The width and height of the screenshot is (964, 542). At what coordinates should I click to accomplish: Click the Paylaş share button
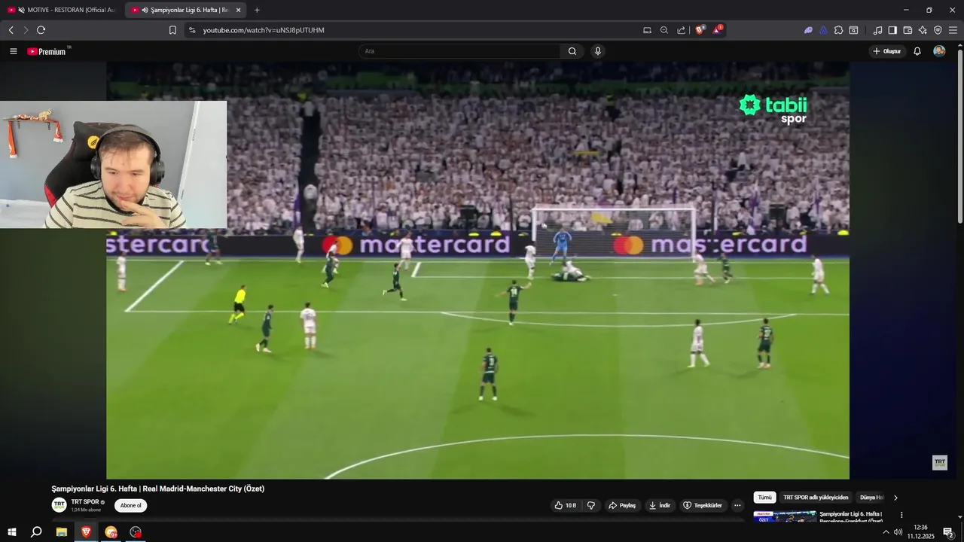(622, 505)
